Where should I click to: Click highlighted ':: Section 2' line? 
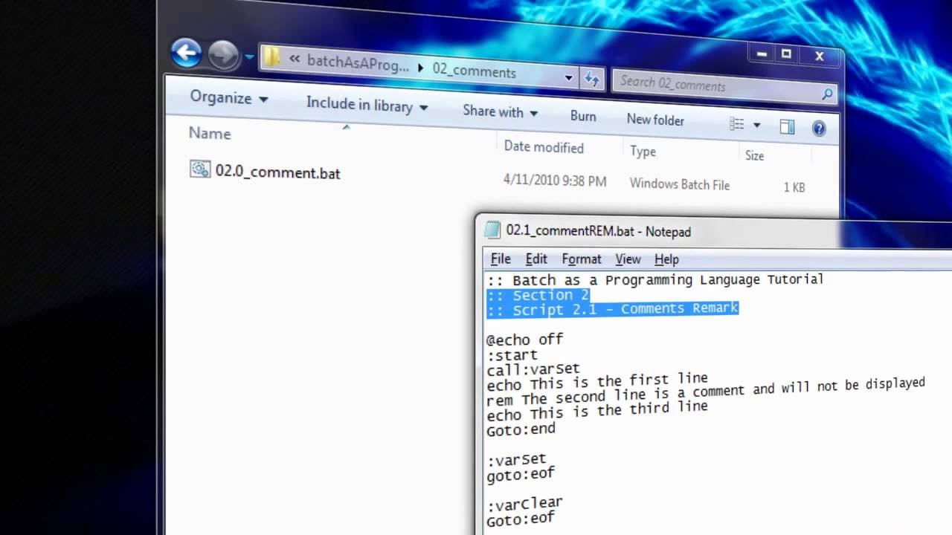coord(538,295)
